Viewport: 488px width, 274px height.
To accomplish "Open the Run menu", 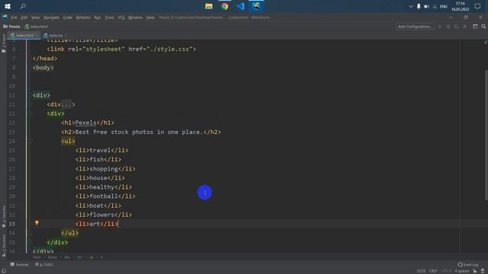I will 98,18.
